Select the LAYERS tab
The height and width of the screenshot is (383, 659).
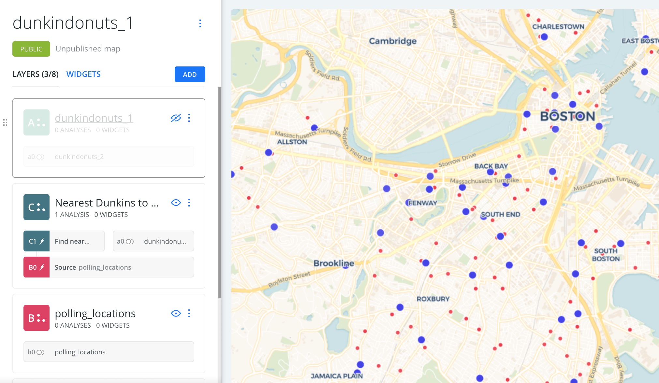pos(35,74)
